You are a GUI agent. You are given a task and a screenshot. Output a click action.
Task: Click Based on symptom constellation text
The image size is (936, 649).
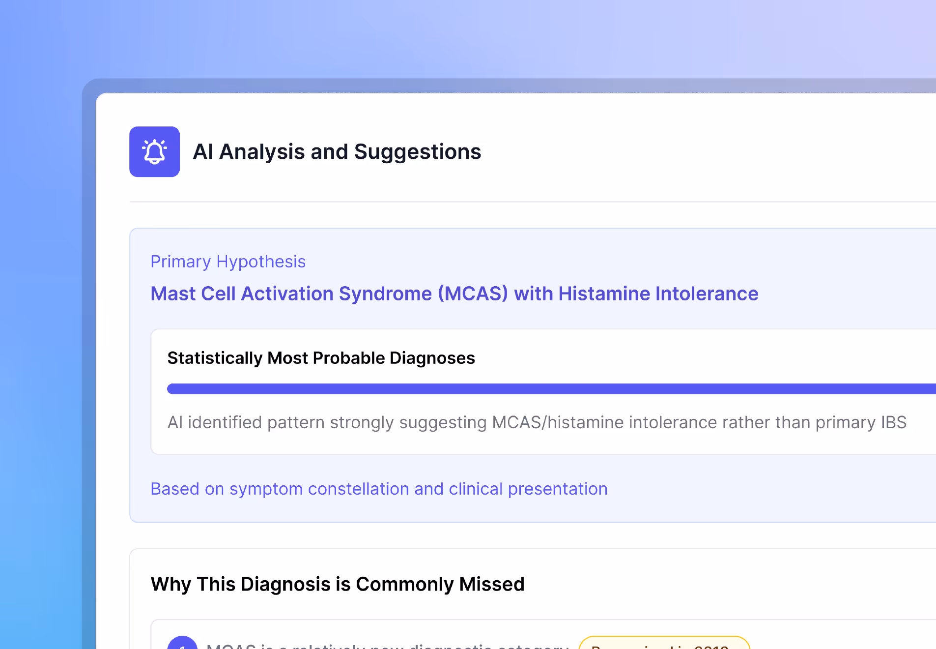tap(379, 489)
